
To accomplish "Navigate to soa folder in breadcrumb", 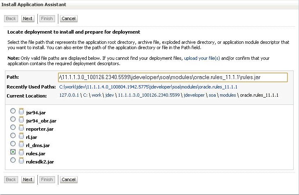I will tap(212, 95).
